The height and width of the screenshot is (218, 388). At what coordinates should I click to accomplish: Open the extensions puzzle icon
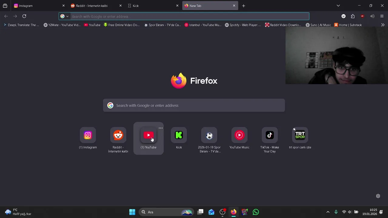(353, 16)
